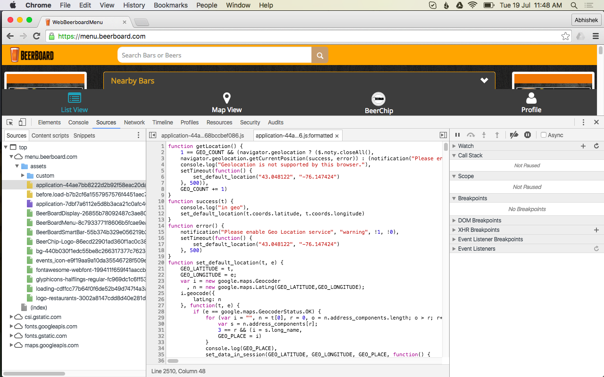Refresh watch expressions icon
The image size is (604, 377).
pyautogui.click(x=596, y=146)
